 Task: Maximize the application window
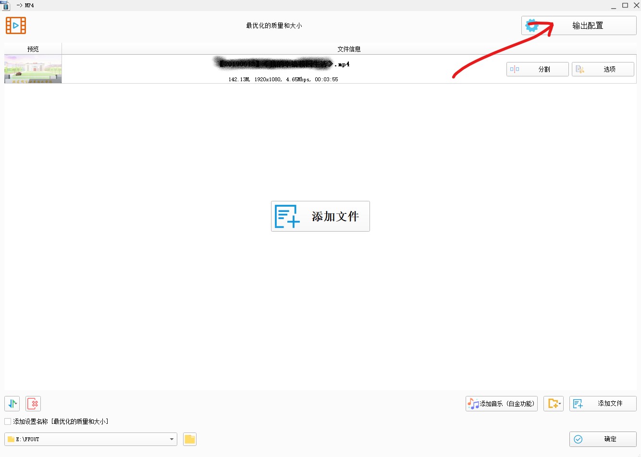pyautogui.click(x=625, y=5)
